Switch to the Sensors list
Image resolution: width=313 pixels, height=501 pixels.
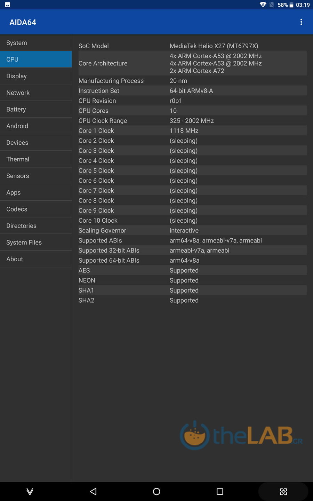tap(36, 176)
